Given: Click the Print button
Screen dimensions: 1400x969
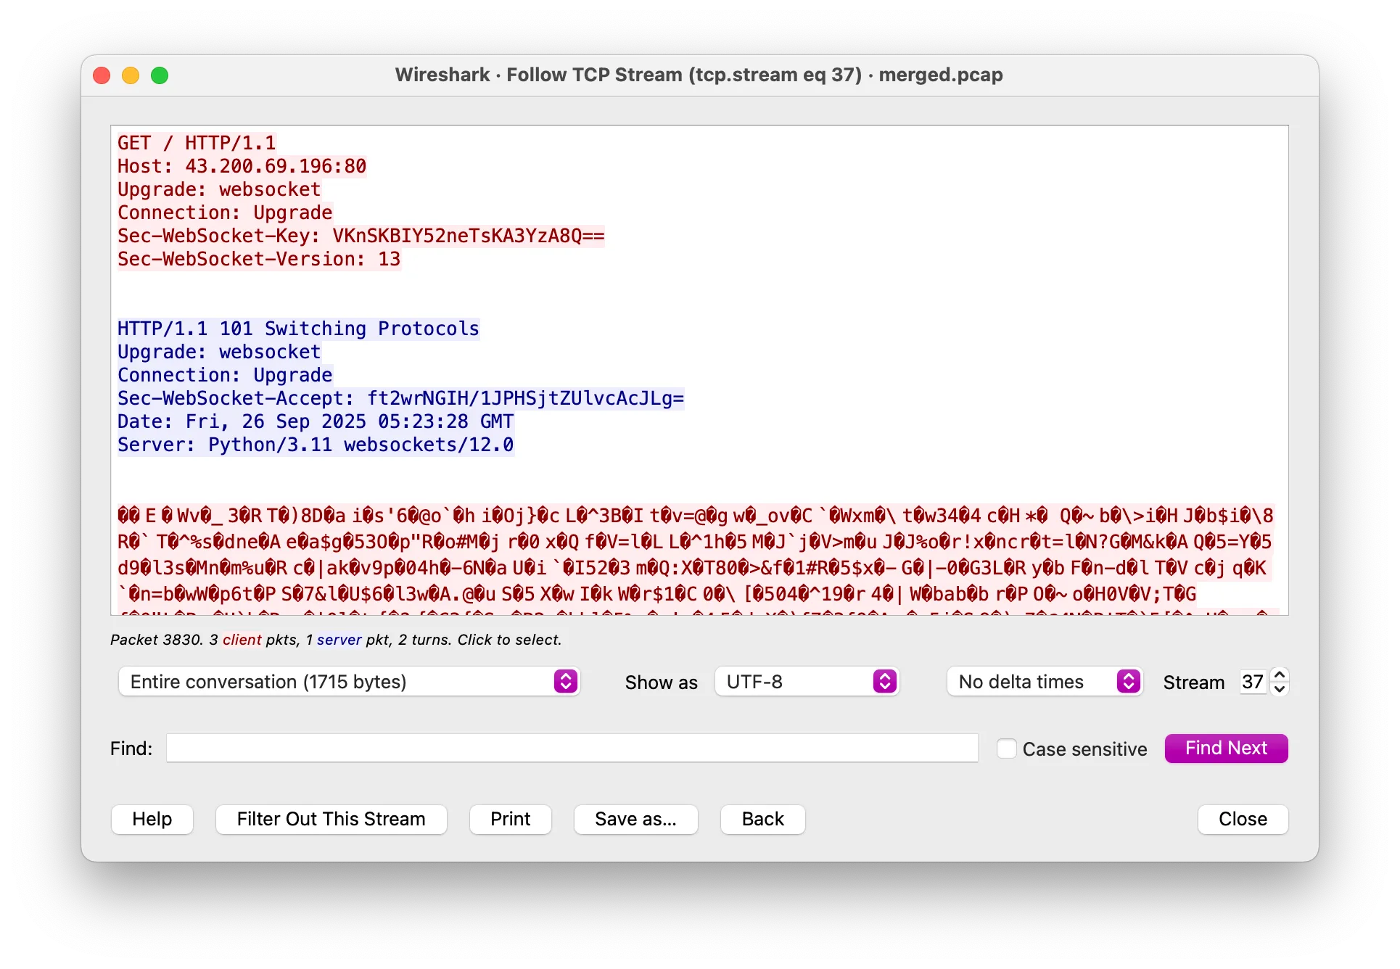Looking at the screenshot, I should click(510, 819).
